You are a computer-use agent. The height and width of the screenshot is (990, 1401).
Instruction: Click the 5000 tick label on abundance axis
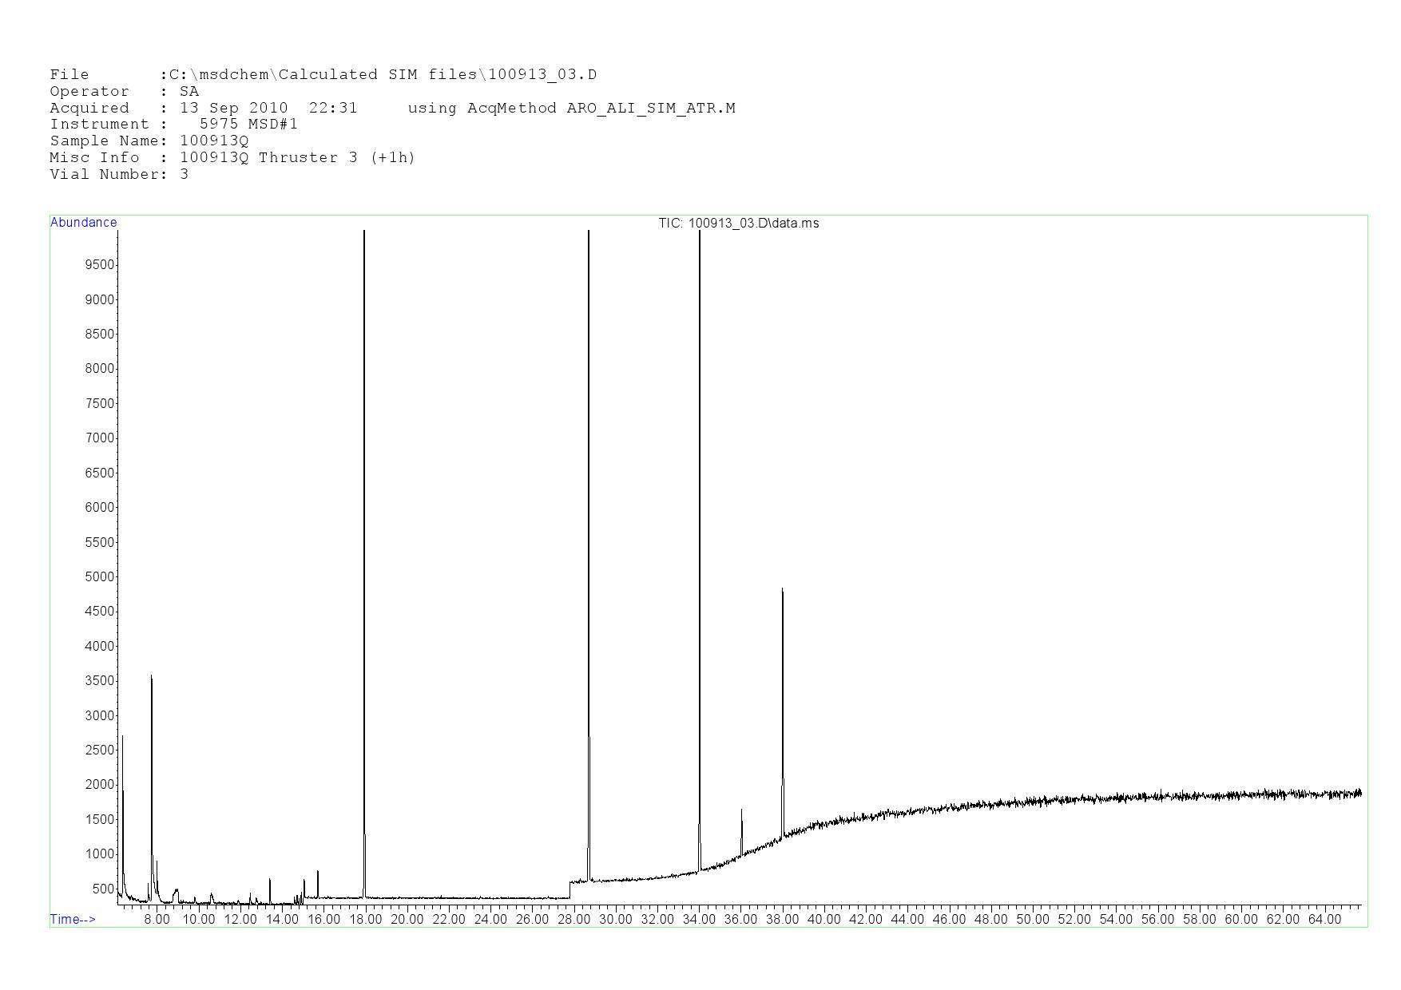tap(100, 576)
